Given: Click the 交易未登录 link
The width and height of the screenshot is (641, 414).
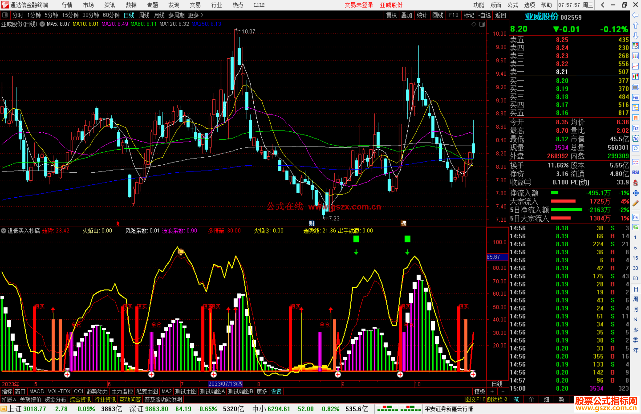Looking at the screenshot, I should pyautogui.click(x=359, y=5).
